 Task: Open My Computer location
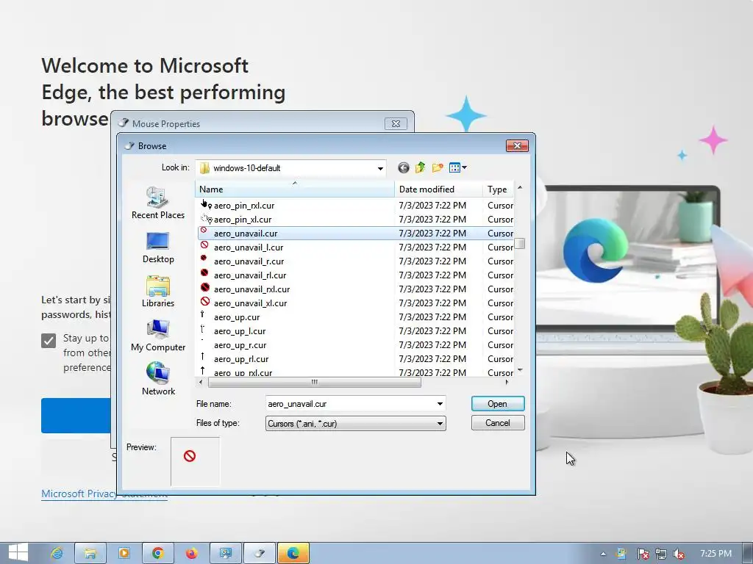pos(158,336)
